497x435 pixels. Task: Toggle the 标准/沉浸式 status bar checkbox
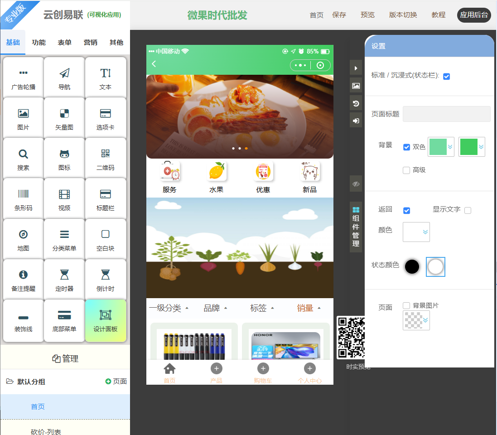click(x=446, y=76)
